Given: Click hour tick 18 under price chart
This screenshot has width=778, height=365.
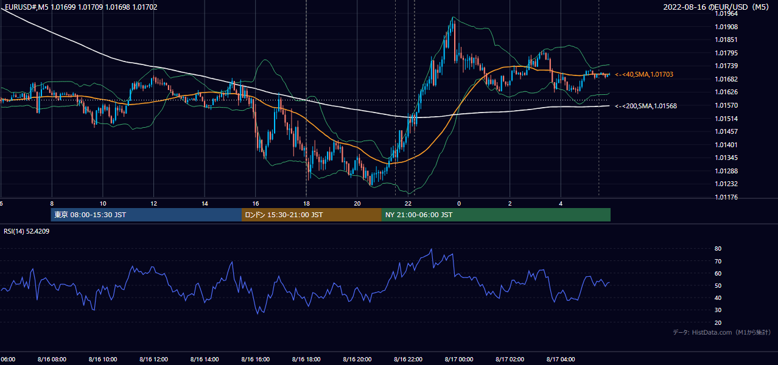Looking at the screenshot, I should click(x=306, y=203).
